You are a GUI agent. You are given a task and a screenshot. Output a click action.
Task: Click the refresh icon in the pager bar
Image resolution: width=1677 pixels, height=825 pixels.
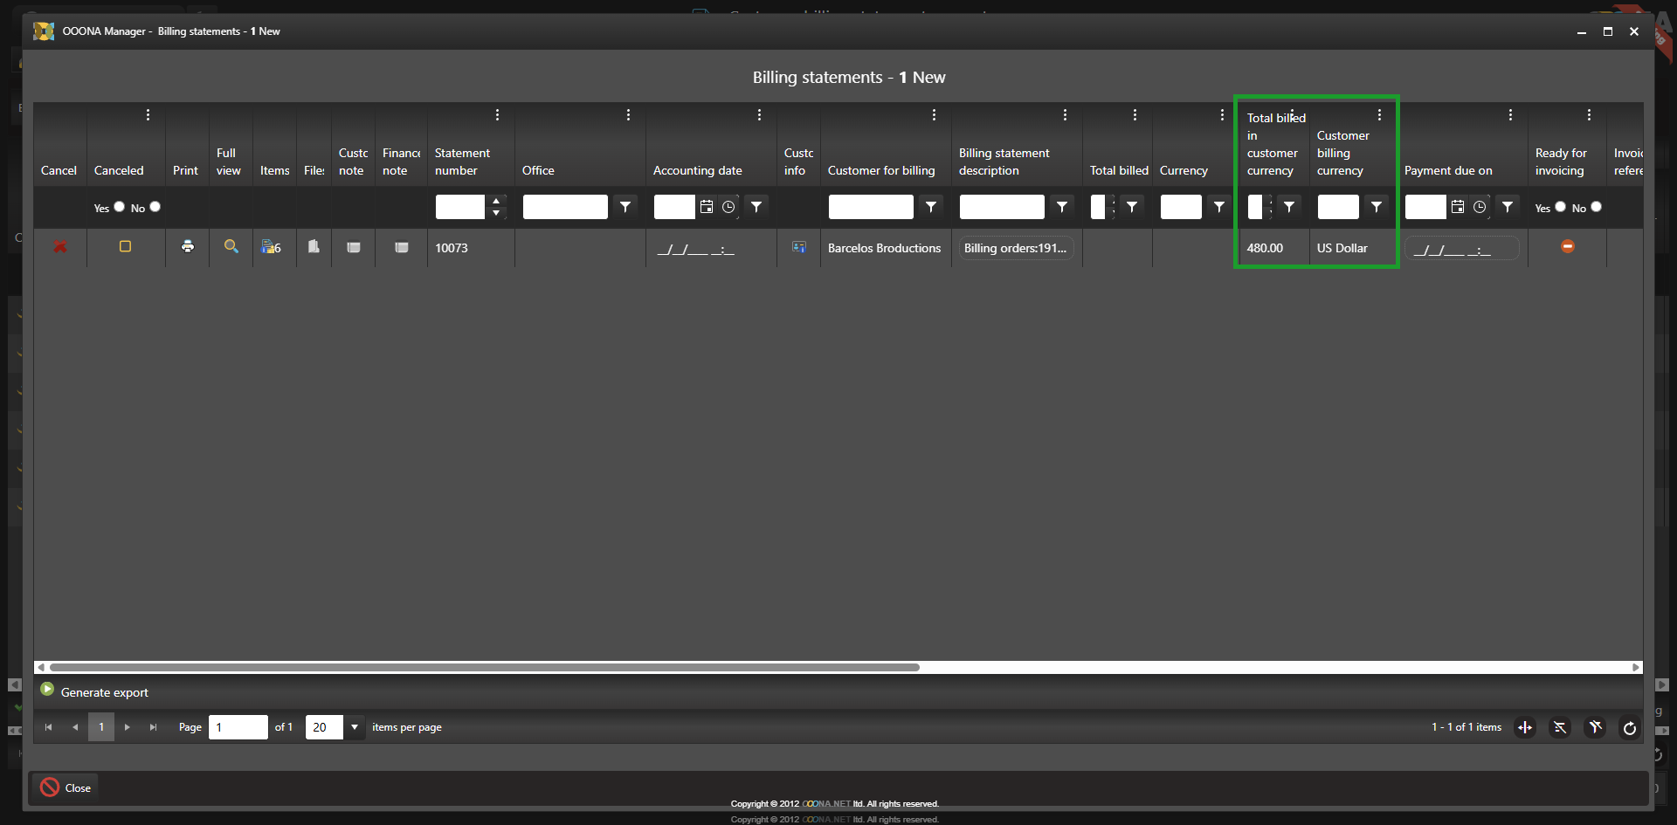pyautogui.click(x=1629, y=727)
